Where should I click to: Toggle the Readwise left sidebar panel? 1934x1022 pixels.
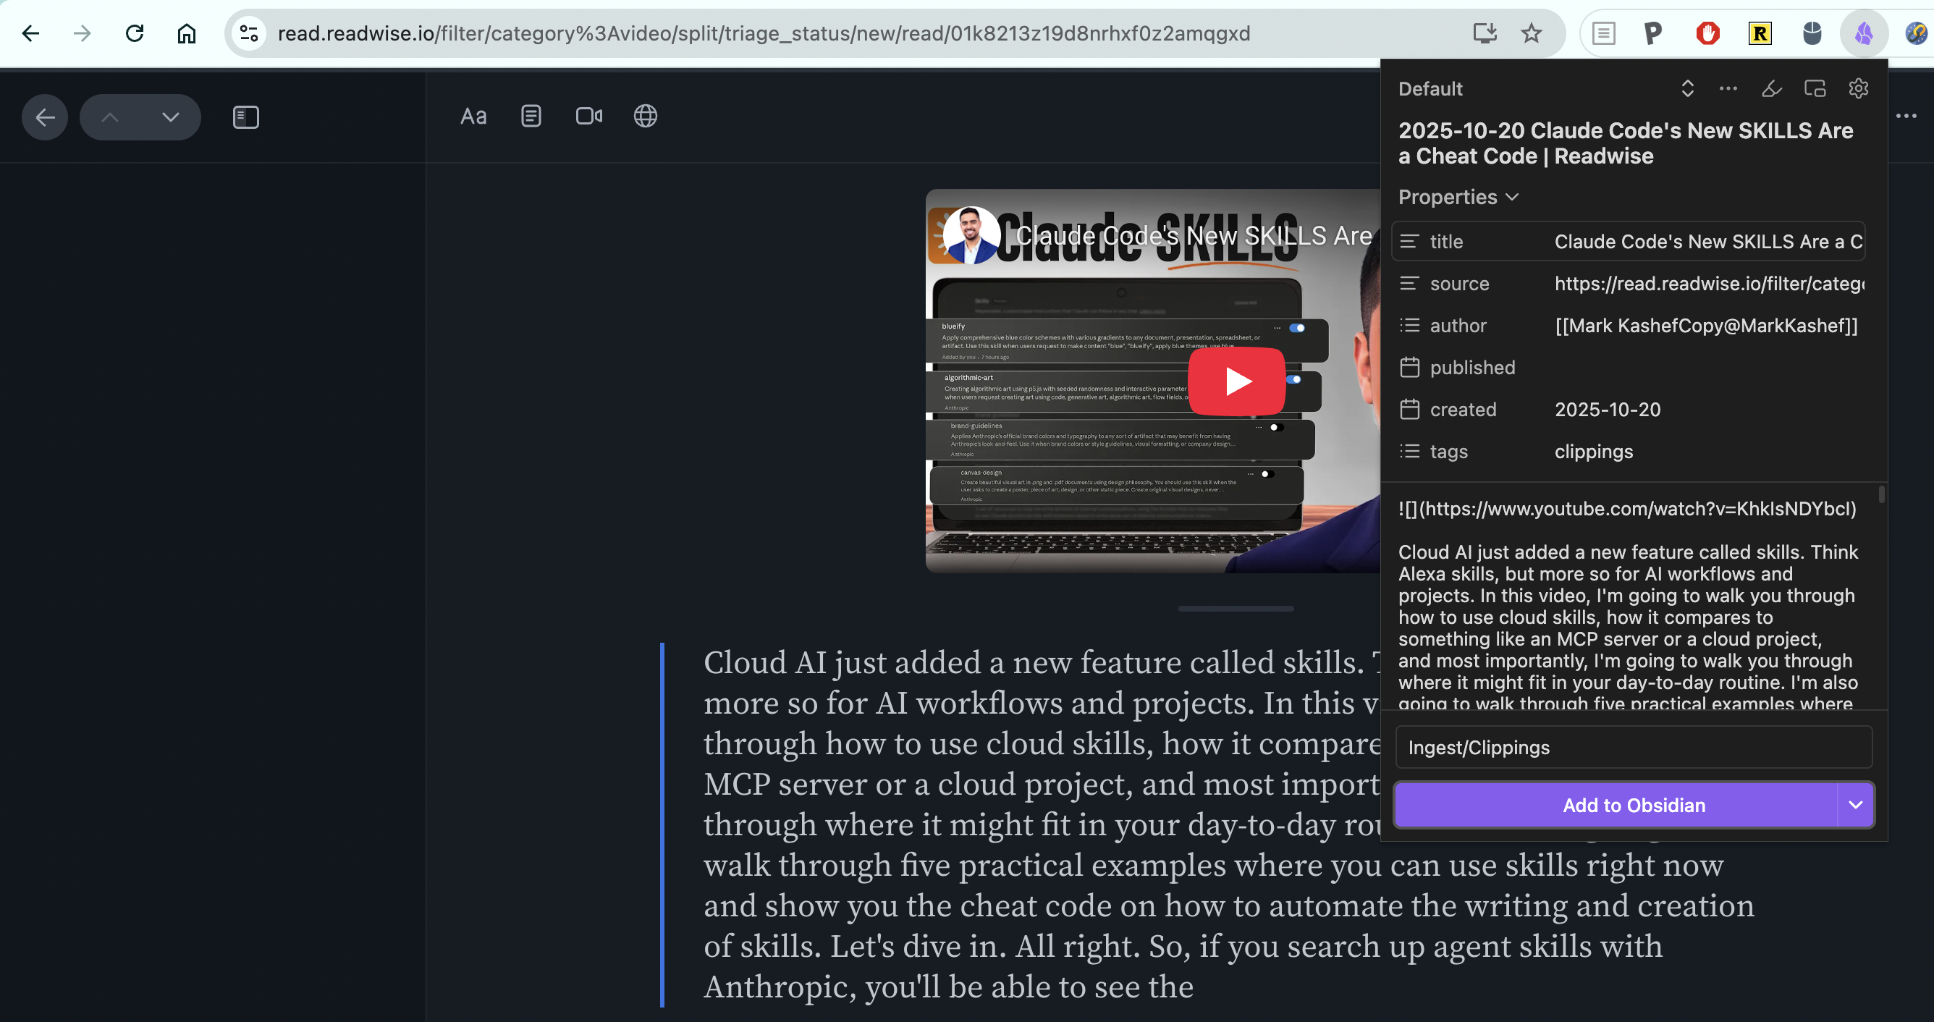coord(245,117)
